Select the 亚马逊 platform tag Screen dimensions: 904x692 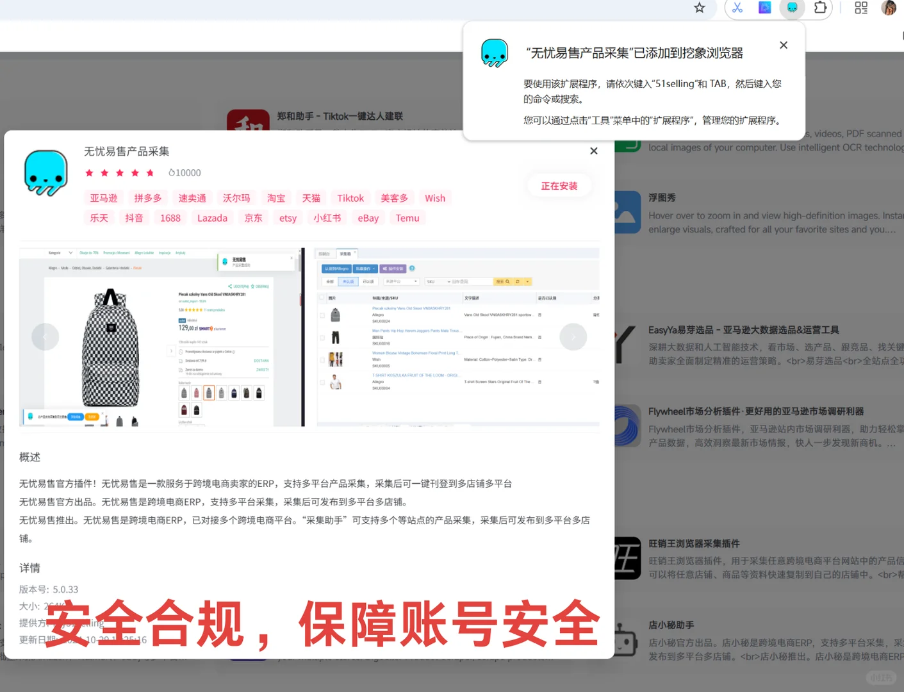(103, 197)
